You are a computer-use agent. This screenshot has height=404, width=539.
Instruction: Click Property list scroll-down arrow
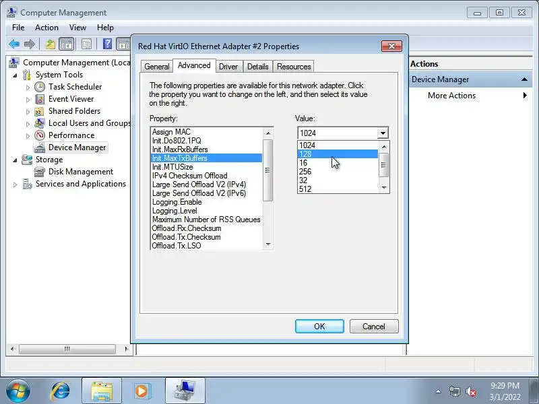[268, 244]
